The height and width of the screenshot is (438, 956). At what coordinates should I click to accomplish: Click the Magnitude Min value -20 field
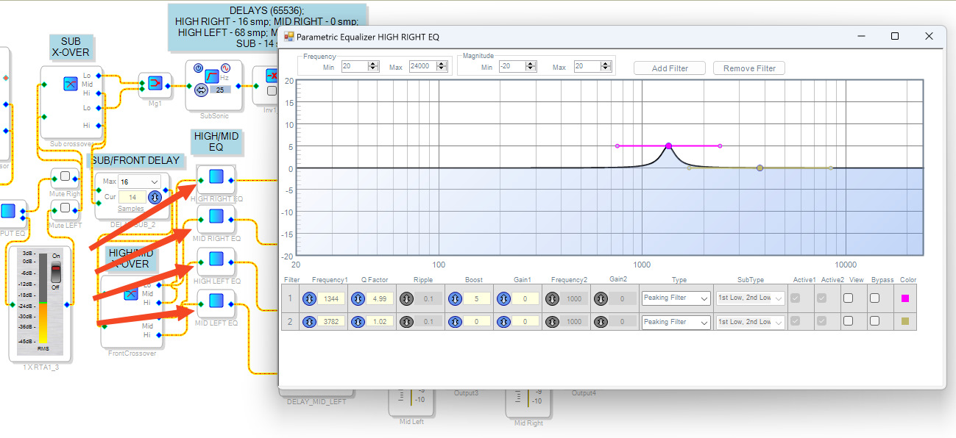[x=511, y=66]
